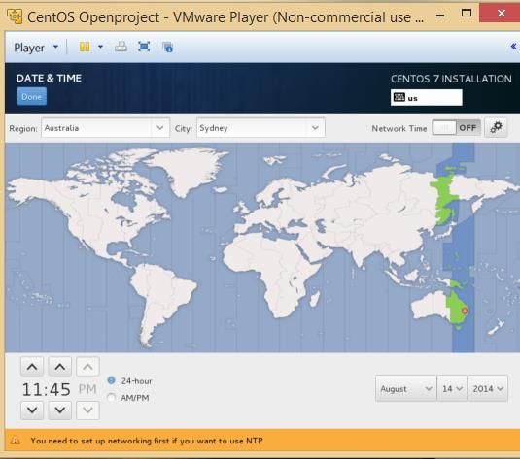Open the NTP settings gear icon

[x=496, y=127]
